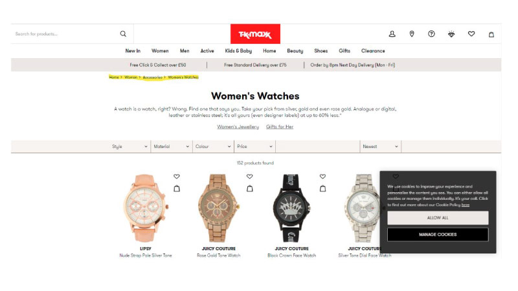This screenshot has width=518, height=291.
Task: Open the Clearance menu item
Action: 373,51
